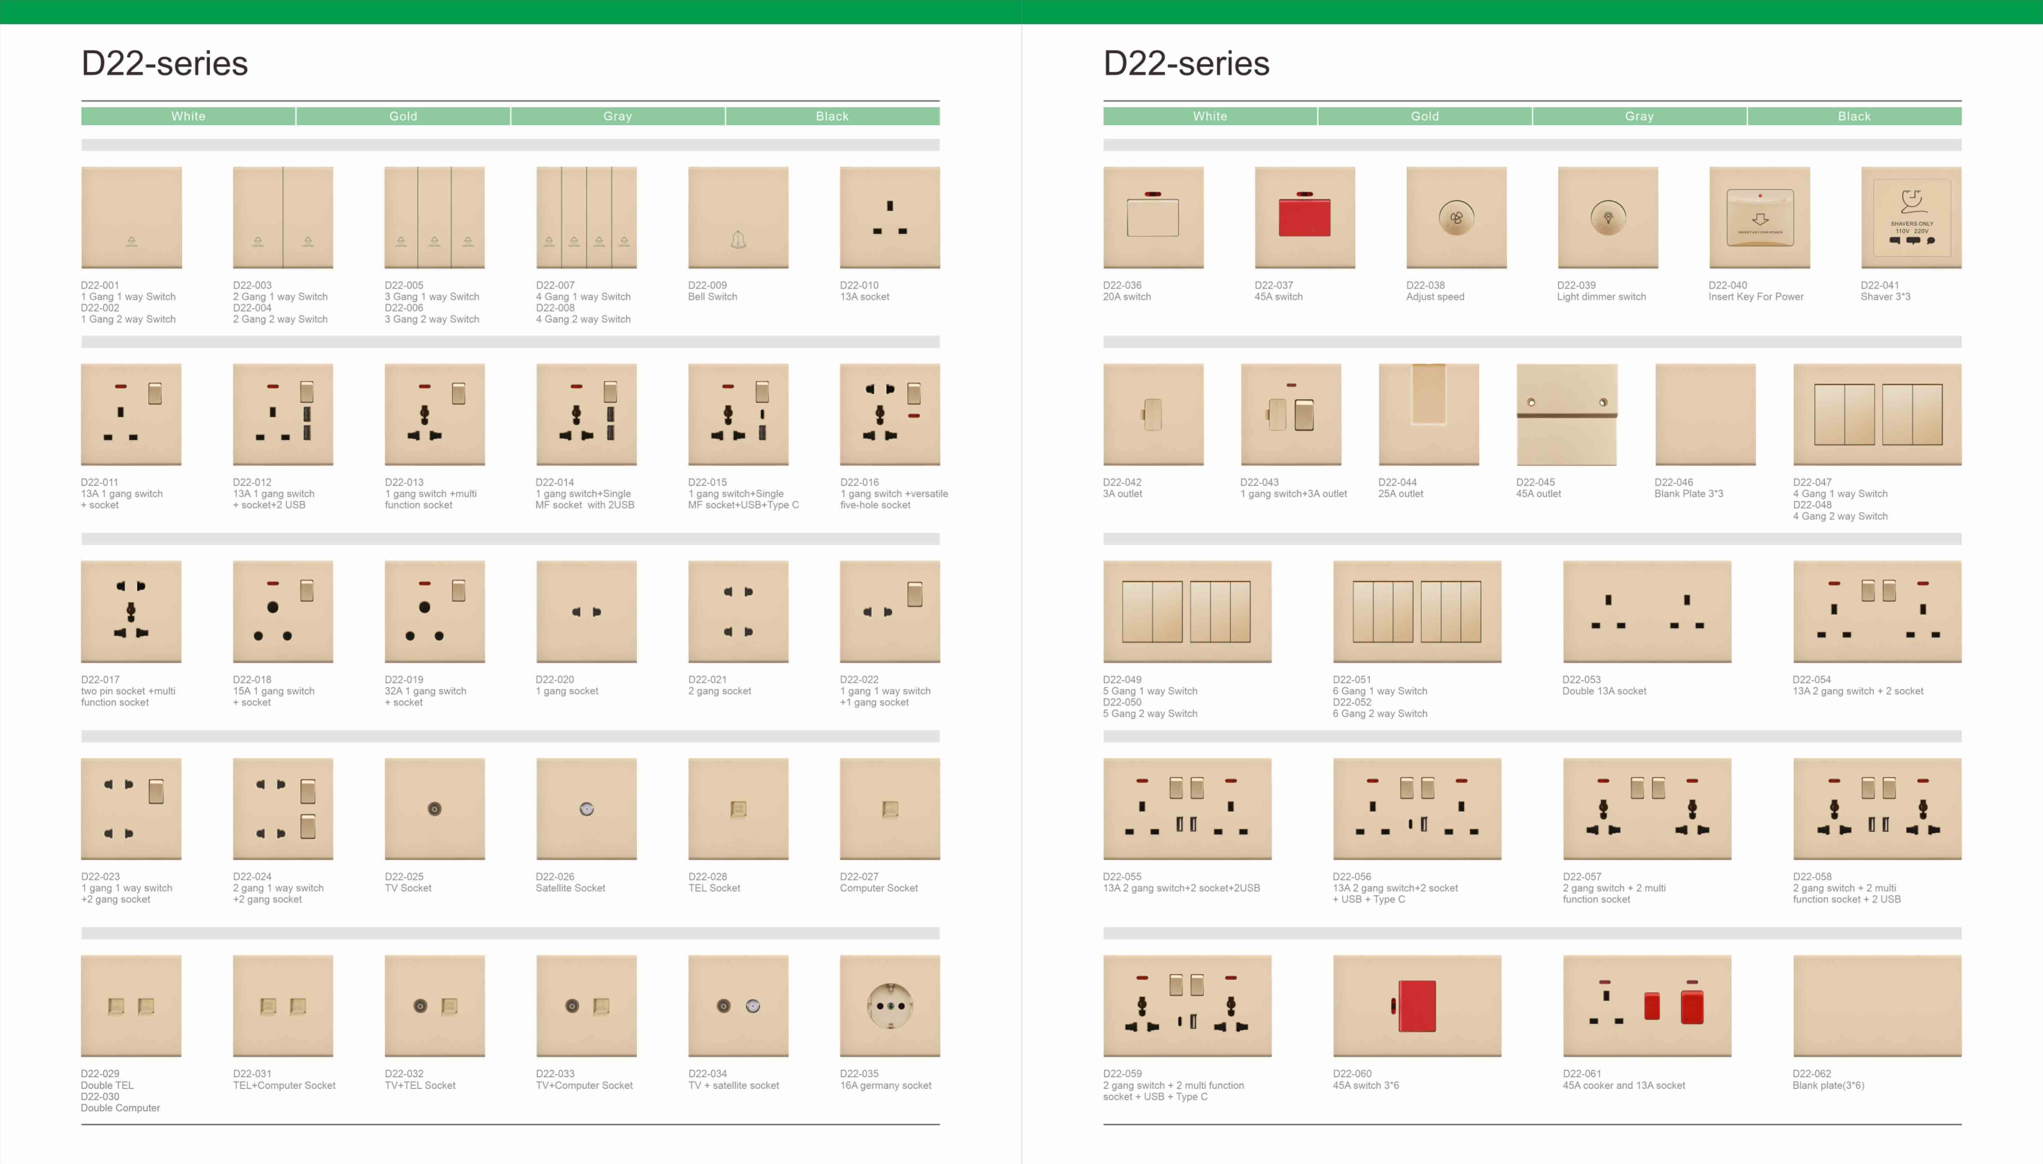Click the '1 Gang 2 way Switch' text

128,319
